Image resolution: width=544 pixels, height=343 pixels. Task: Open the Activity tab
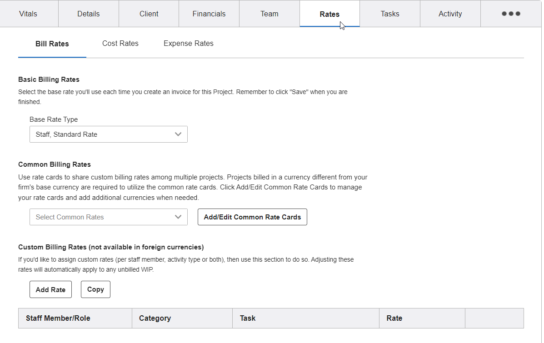click(450, 14)
